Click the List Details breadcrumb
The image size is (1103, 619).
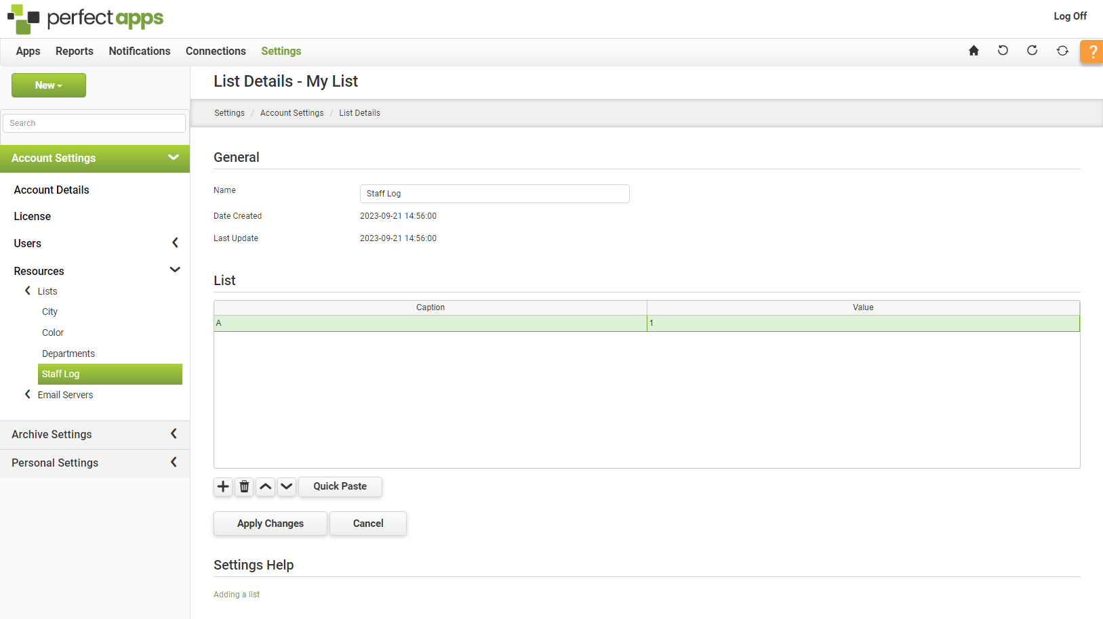point(359,113)
